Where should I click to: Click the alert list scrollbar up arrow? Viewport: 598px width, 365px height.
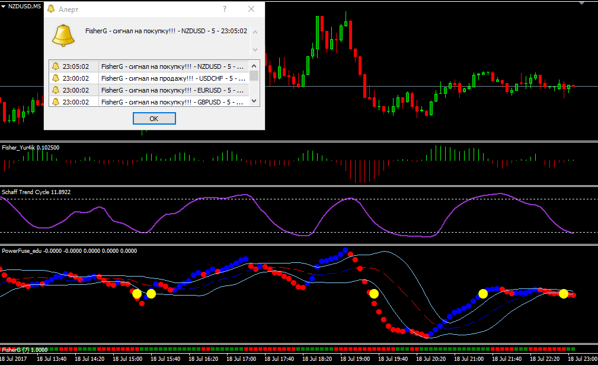point(254,66)
